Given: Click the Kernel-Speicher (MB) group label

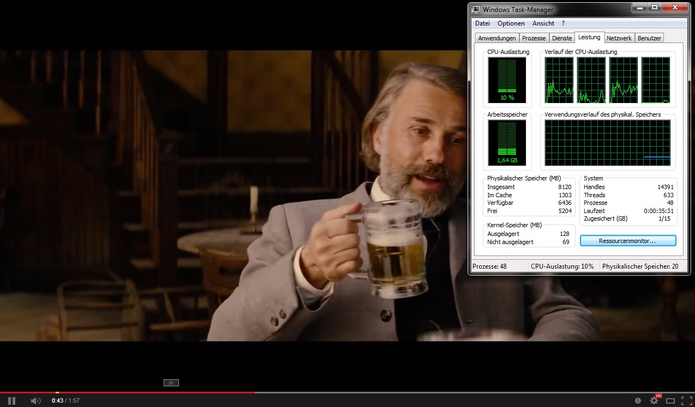Looking at the screenshot, I should pos(514,225).
